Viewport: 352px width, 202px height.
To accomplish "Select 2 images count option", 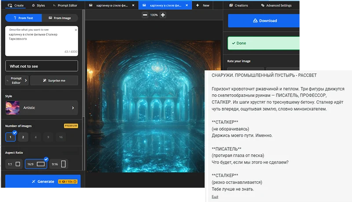I will (23, 137).
